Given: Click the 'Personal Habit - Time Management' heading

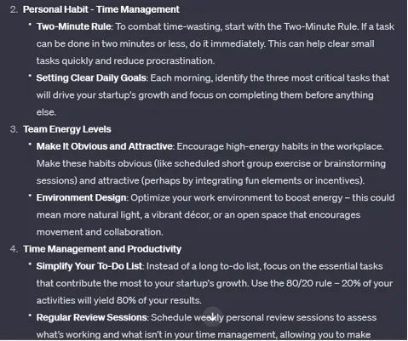Looking at the screenshot, I should point(101,9).
